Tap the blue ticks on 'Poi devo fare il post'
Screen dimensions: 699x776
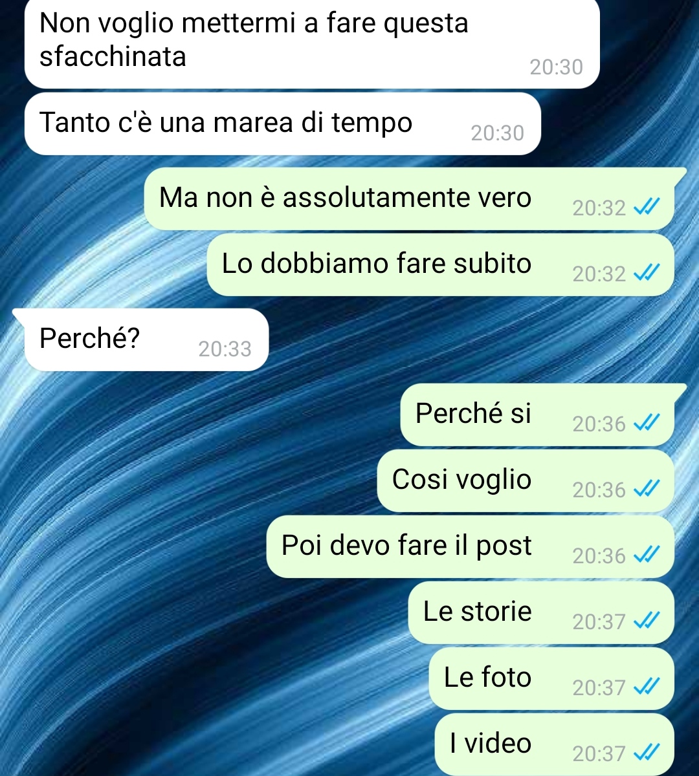tap(646, 554)
